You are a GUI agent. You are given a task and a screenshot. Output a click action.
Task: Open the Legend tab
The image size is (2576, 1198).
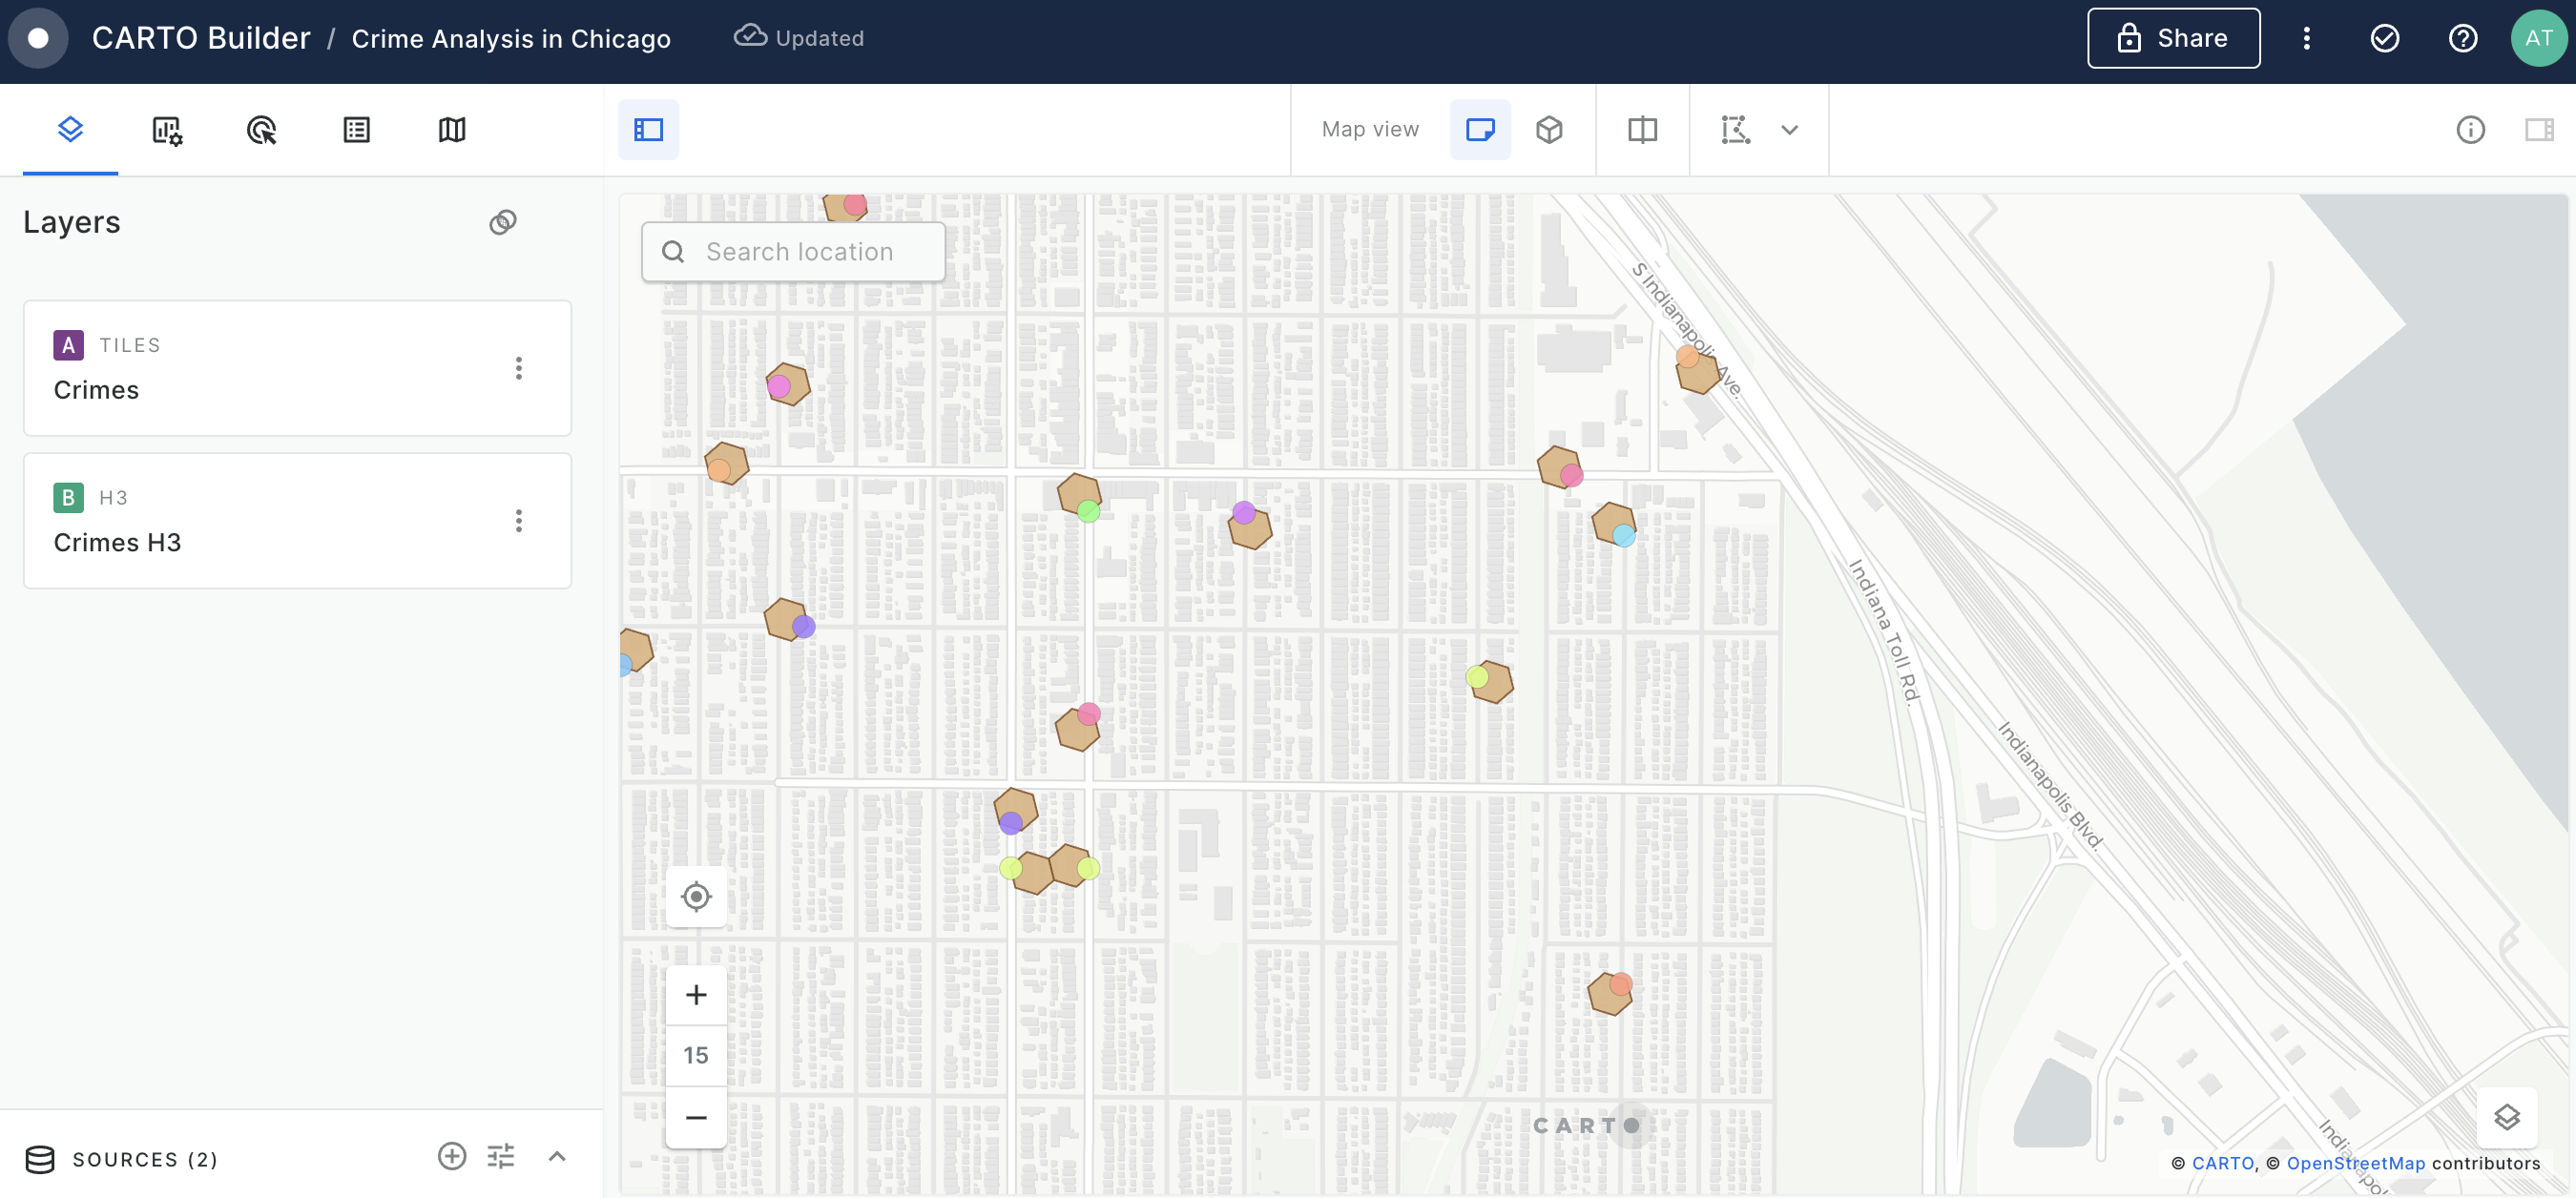pos(356,130)
